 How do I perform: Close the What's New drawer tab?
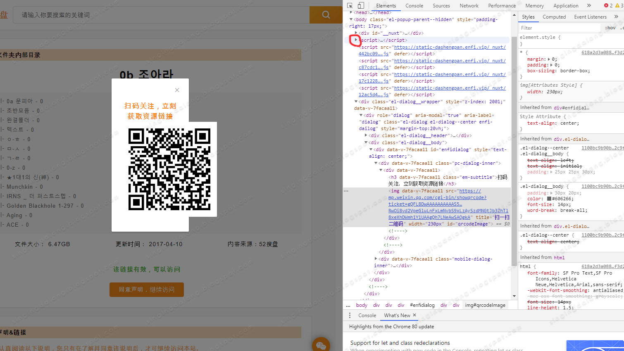coord(414,315)
